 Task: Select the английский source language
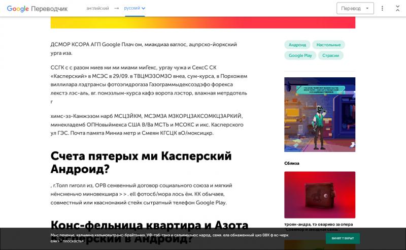pos(97,9)
